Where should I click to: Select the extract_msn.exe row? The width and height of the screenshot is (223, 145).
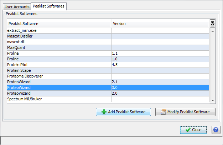(108, 30)
